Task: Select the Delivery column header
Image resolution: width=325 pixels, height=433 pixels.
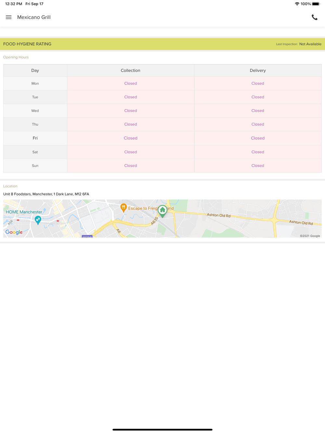Action: (x=258, y=70)
